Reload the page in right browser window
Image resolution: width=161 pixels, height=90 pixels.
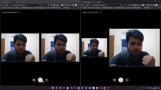pos(88,5)
